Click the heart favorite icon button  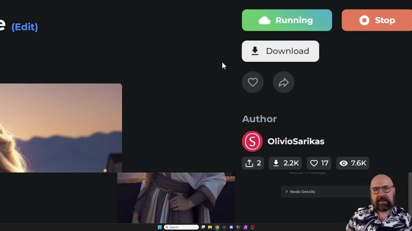253,82
